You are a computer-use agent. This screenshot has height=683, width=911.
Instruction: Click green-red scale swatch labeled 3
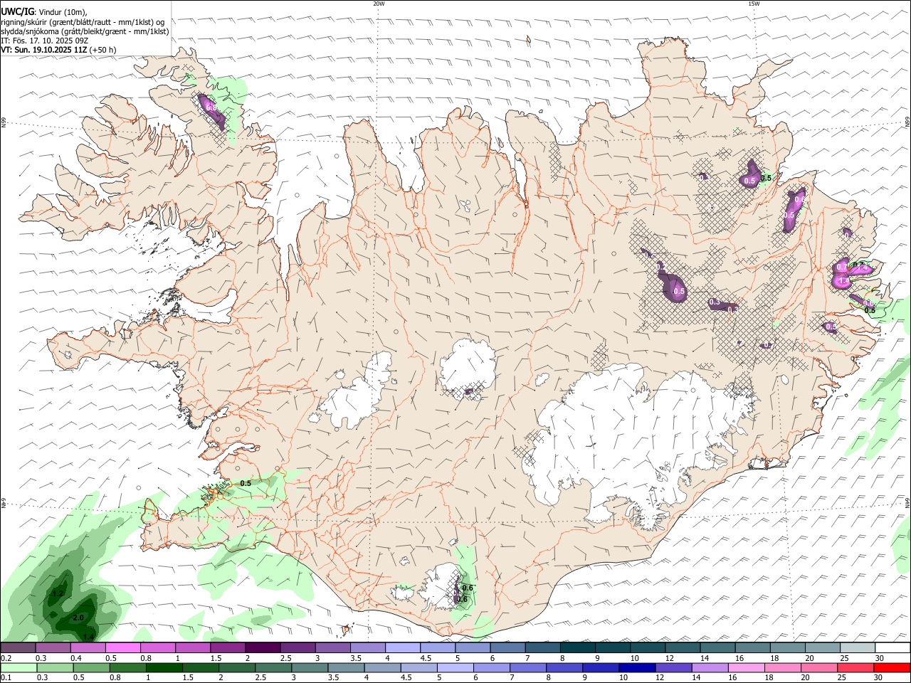click(x=310, y=668)
